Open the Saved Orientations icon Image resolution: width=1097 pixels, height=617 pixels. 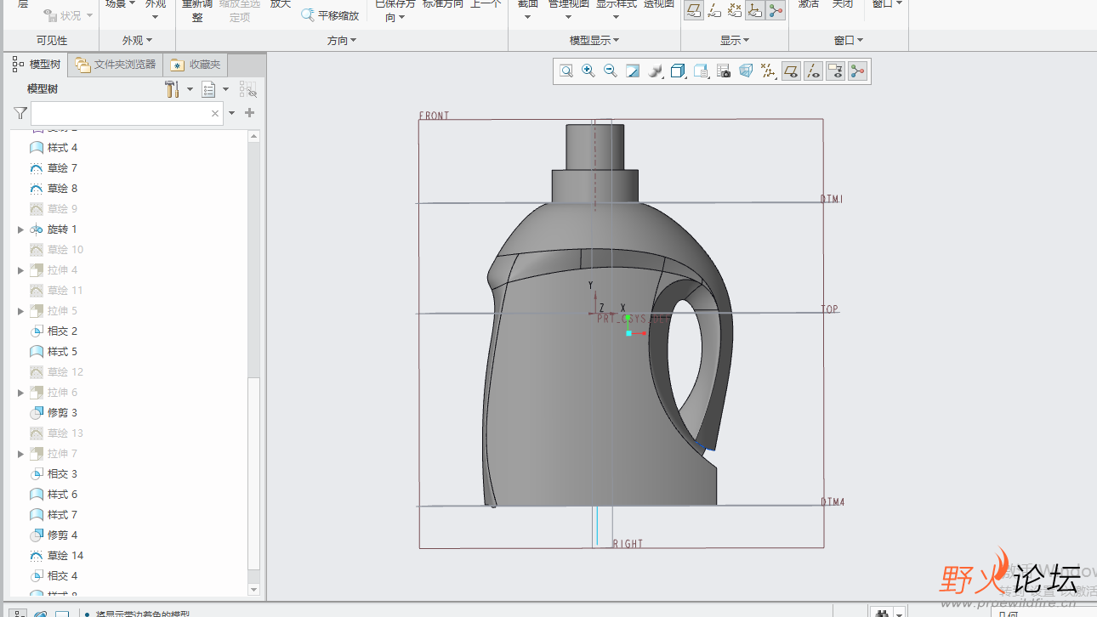[701, 71]
